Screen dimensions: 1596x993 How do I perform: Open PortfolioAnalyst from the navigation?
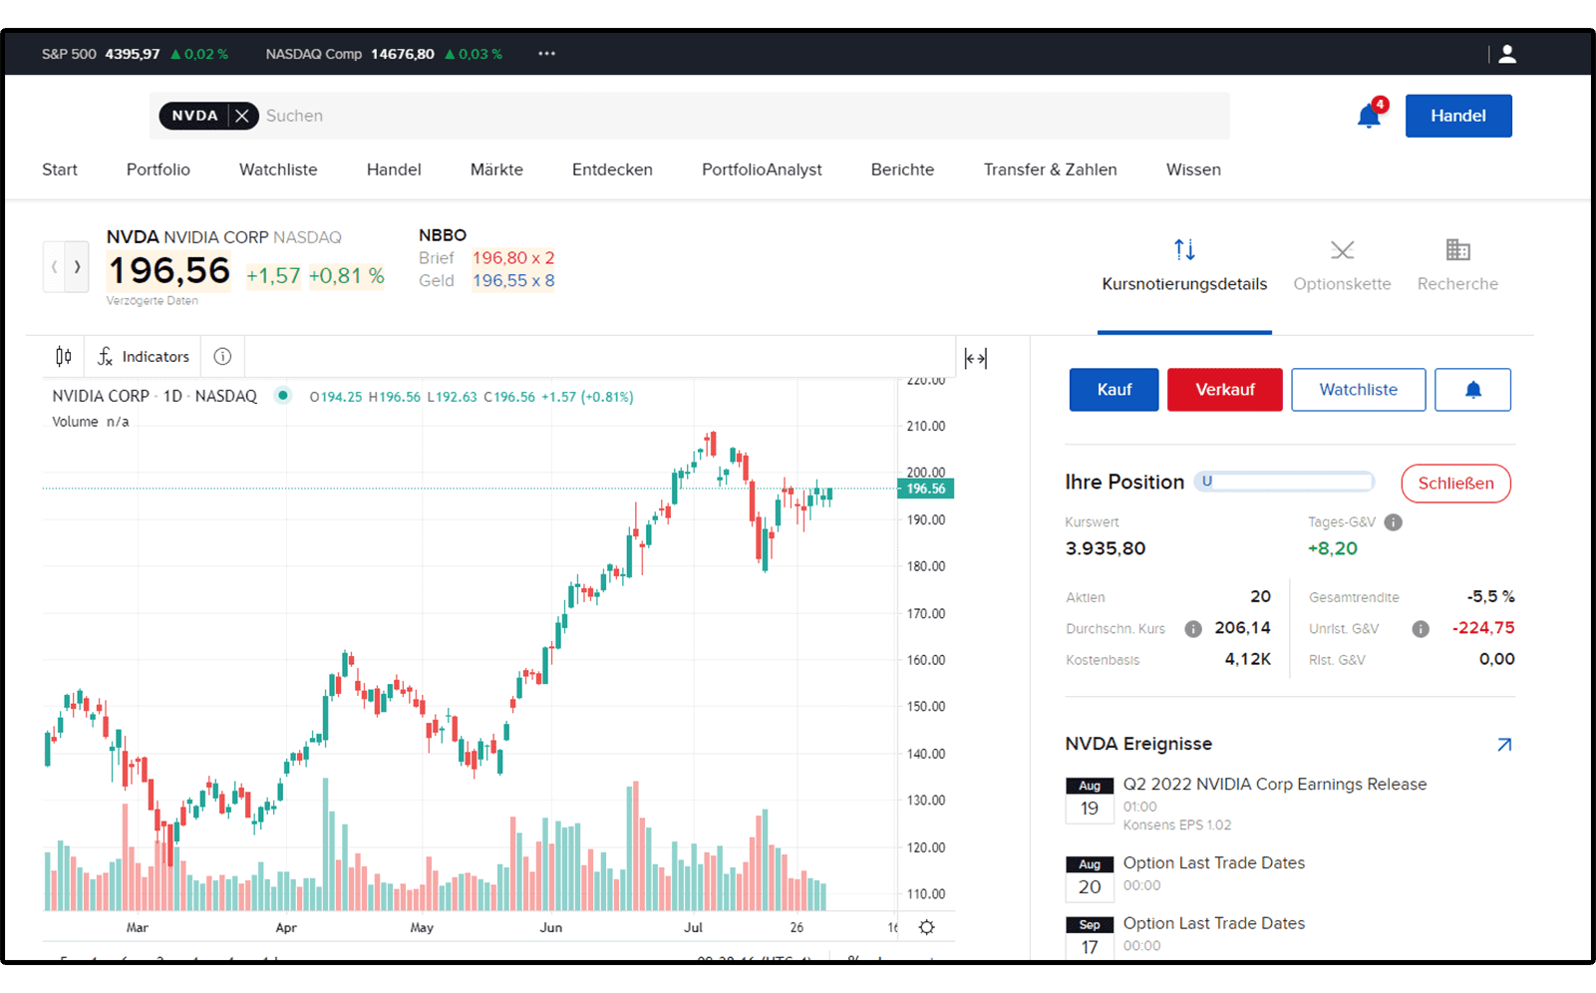[762, 169]
